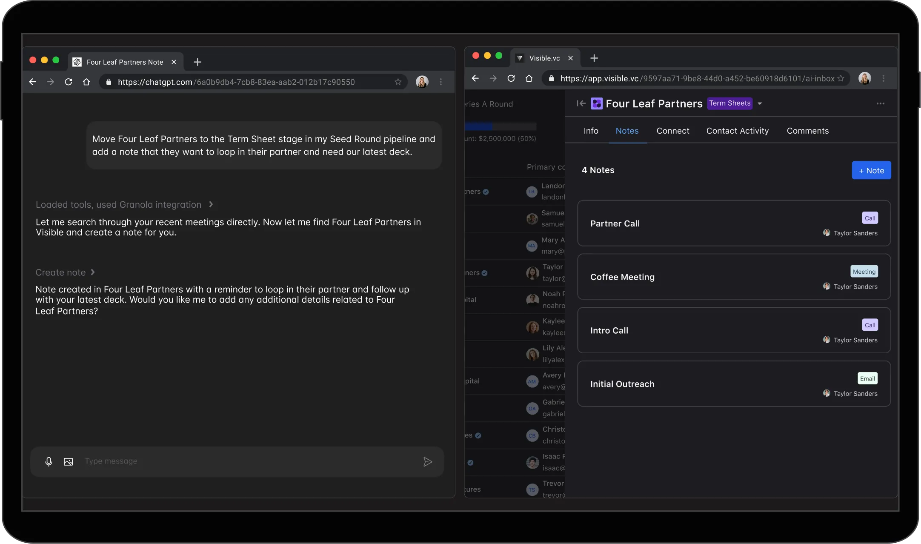
Task: Expand the Create note step
Action: (x=65, y=272)
